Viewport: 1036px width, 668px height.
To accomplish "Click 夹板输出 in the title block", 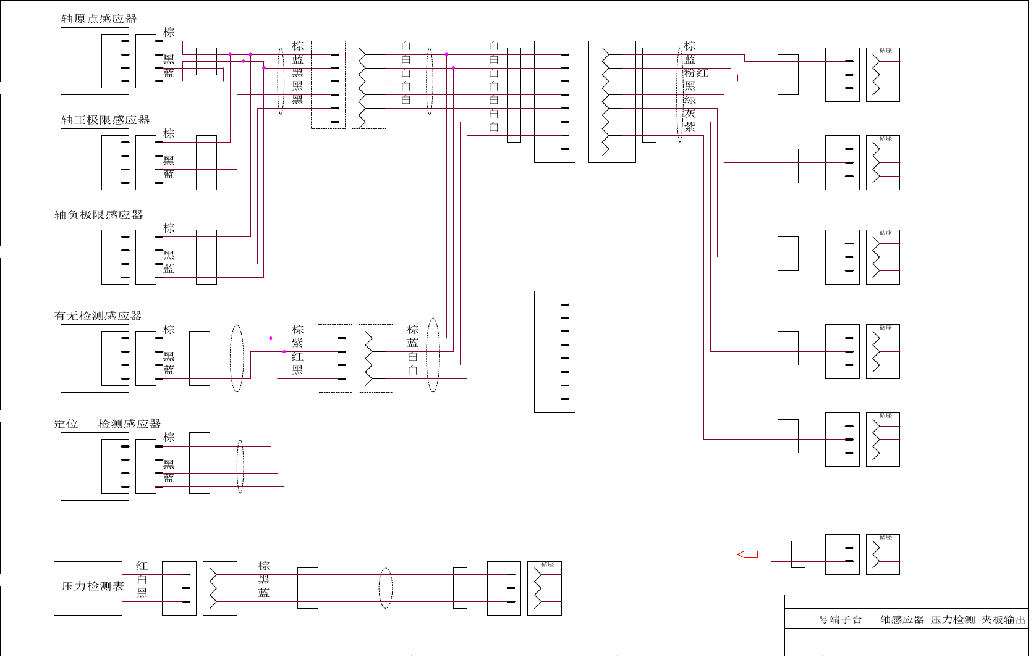I will (1004, 620).
